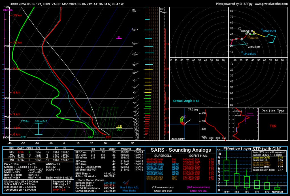This screenshot has width=290, height=196.
Task: Click the SGFNT HAIL analog column header
Action: (198, 156)
